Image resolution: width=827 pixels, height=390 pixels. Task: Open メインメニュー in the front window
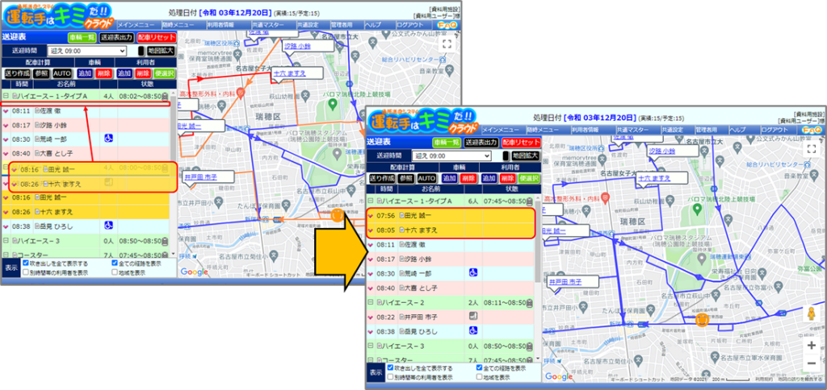point(502,130)
